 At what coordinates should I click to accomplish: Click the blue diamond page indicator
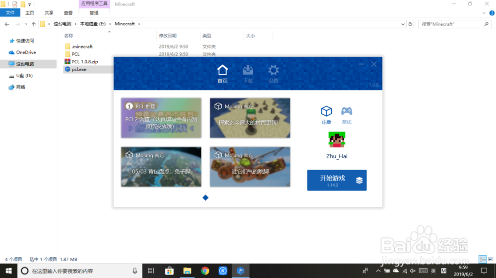coord(205,197)
